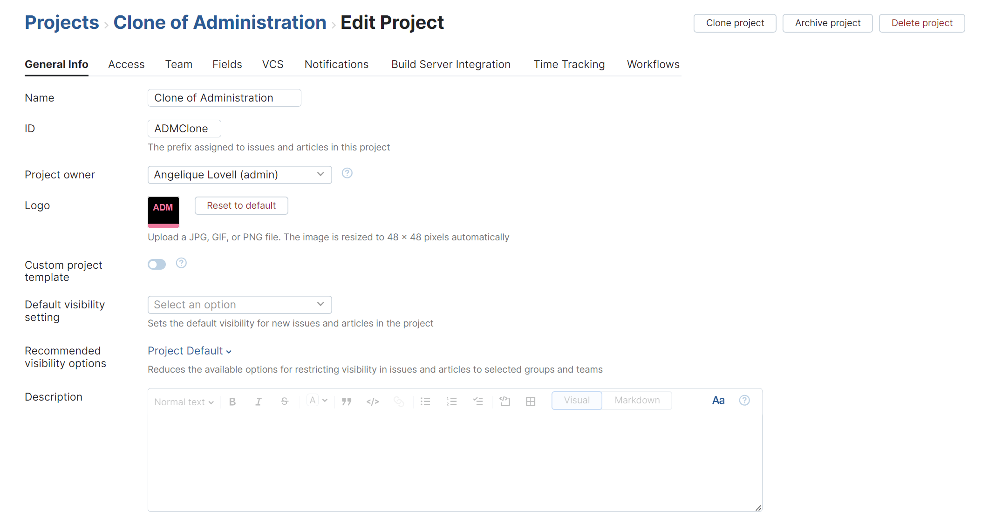The width and height of the screenshot is (1002, 531).
Task: Apply strikethrough formatting to description text
Action: coord(284,401)
